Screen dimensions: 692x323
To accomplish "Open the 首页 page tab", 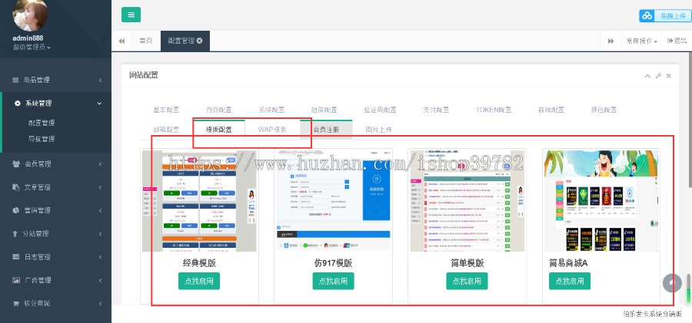I will point(146,41).
